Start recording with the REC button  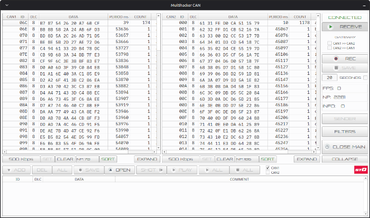click(345, 59)
